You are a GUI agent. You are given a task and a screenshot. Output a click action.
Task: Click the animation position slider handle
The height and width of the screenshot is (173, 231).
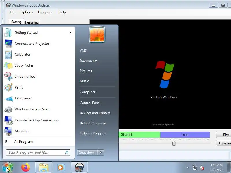pyautogui.click(x=174, y=143)
